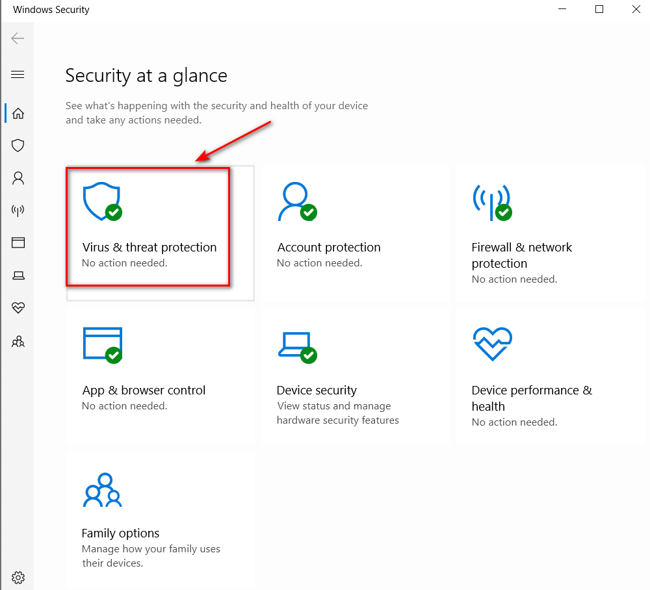Open Settings gear in the sidebar
Viewport: 650px width, 590px height.
point(18,577)
